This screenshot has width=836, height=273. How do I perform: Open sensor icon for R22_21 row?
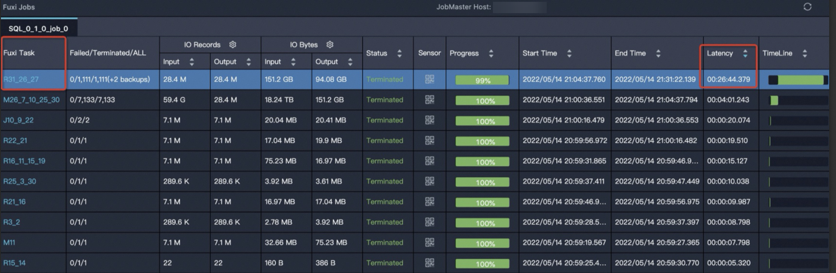pos(429,140)
